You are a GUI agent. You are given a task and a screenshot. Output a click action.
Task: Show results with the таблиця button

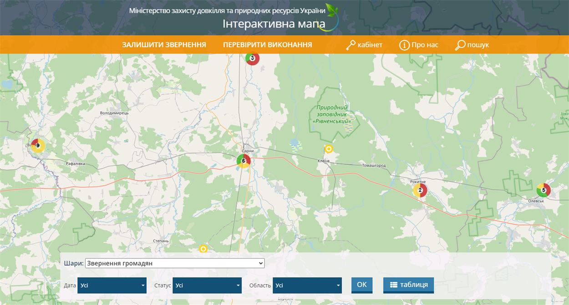pos(408,285)
